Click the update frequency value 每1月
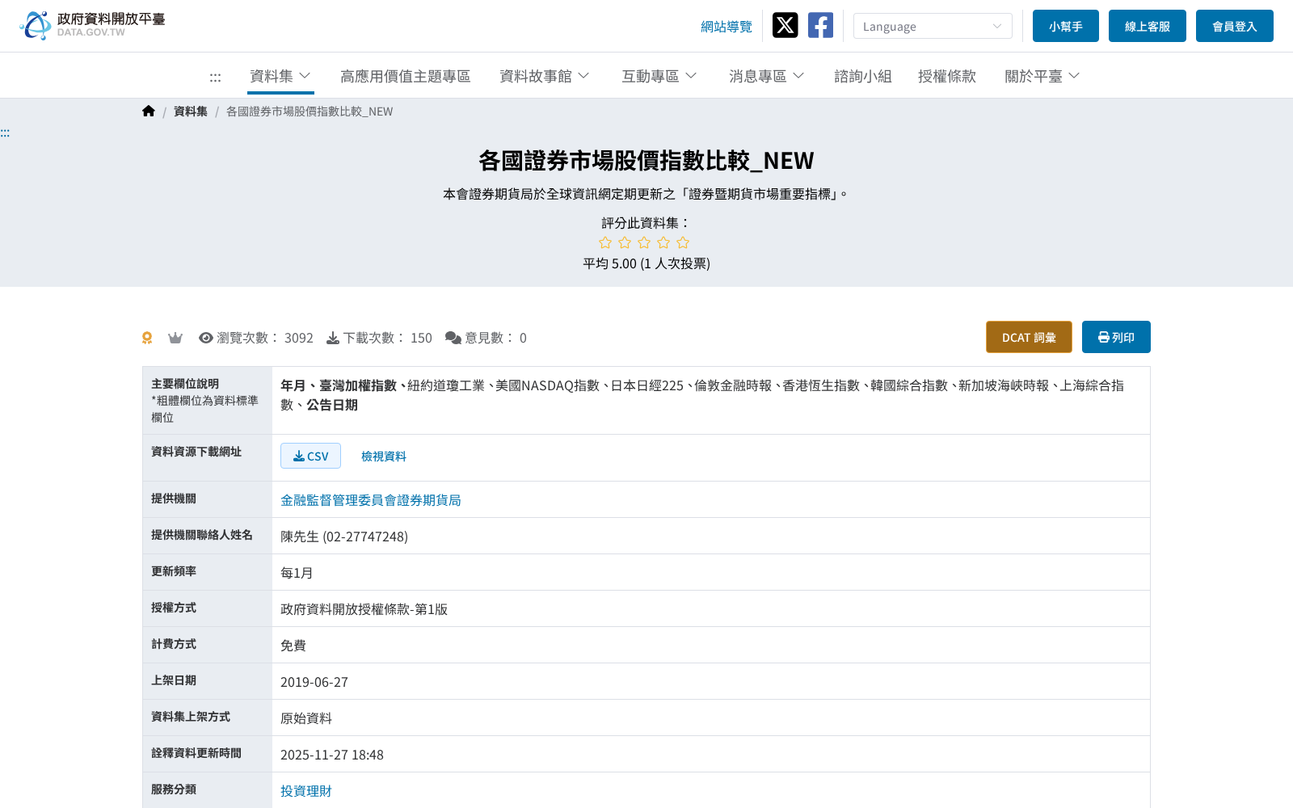The height and width of the screenshot is (808, 1293). [x=297, y=573]
